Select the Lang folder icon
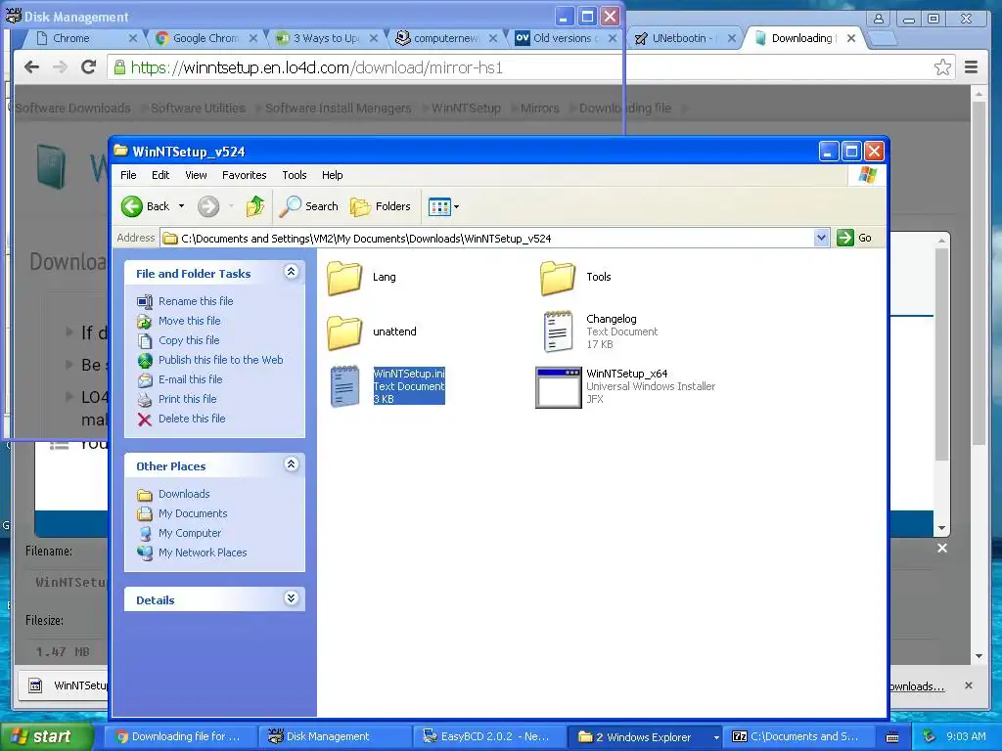This screenshot has width=1002, height=751. pyautogui.click(x=344, y=277)
